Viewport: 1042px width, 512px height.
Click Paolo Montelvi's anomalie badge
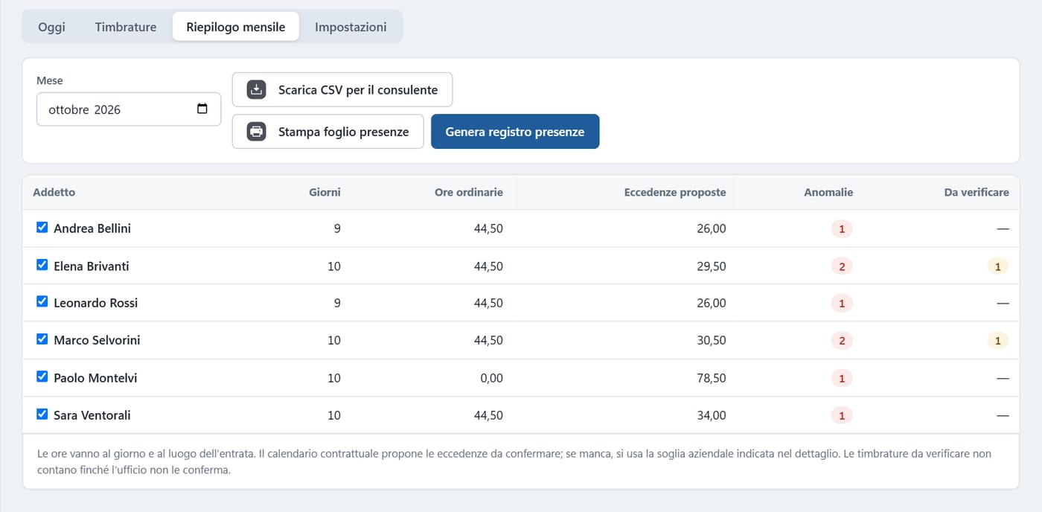[x=842, y=379]
